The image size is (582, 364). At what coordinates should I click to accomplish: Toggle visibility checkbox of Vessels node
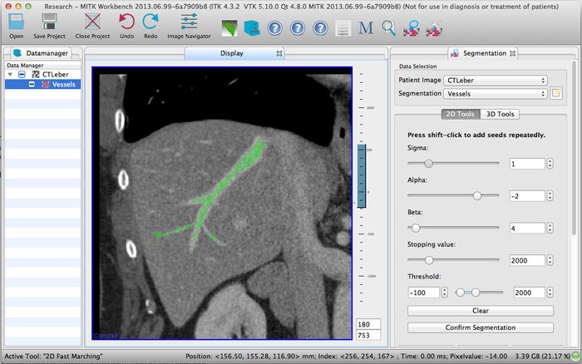click(x=32, y=84)
